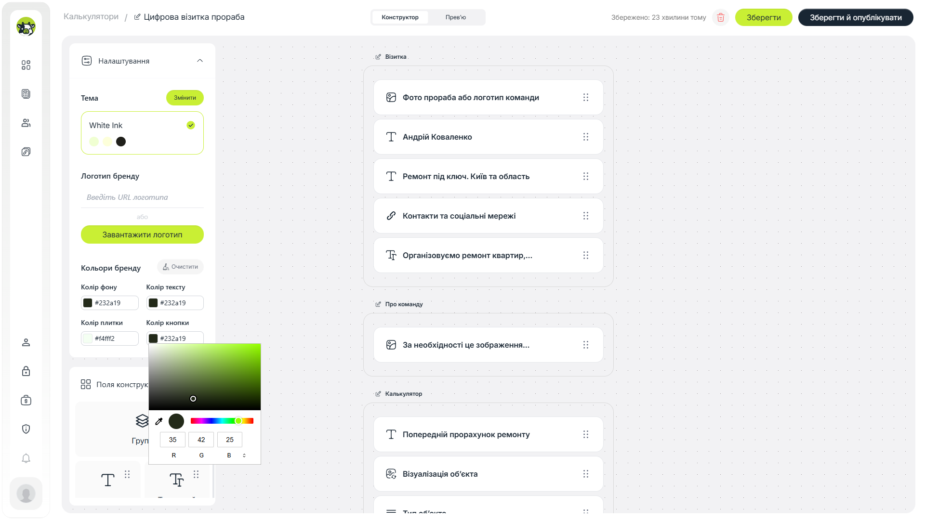Switch to the Конструктор tab
The height and width of the screenshot is (520, 925).
(400, 17)
